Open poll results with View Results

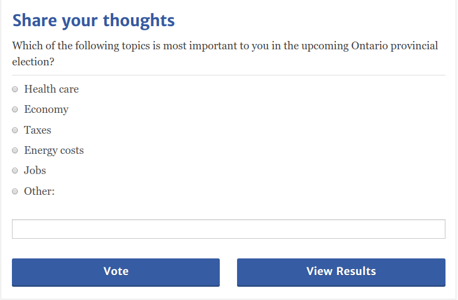pyautogui.click(x=341, y=271)
